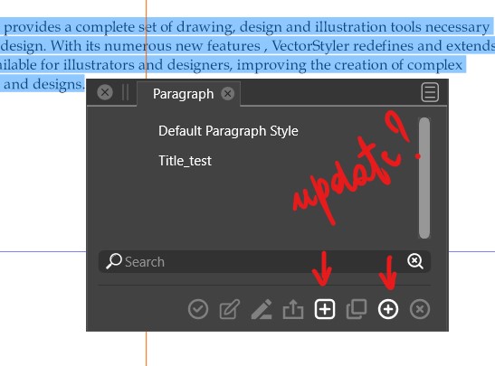Select Default Paragraph Style in list
Image resolution: width=495 pixels, height=366 pixels.
point(228,131)
